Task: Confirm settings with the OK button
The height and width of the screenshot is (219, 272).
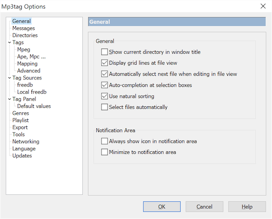Action: click(x=162, y=206)
